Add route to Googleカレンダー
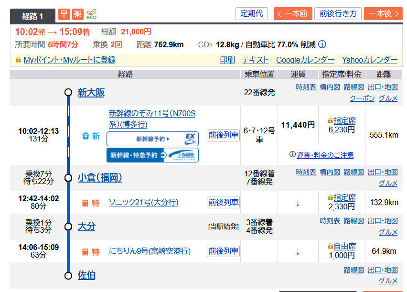The width and height of the screenshot is (407, 292). coord(305,60)
